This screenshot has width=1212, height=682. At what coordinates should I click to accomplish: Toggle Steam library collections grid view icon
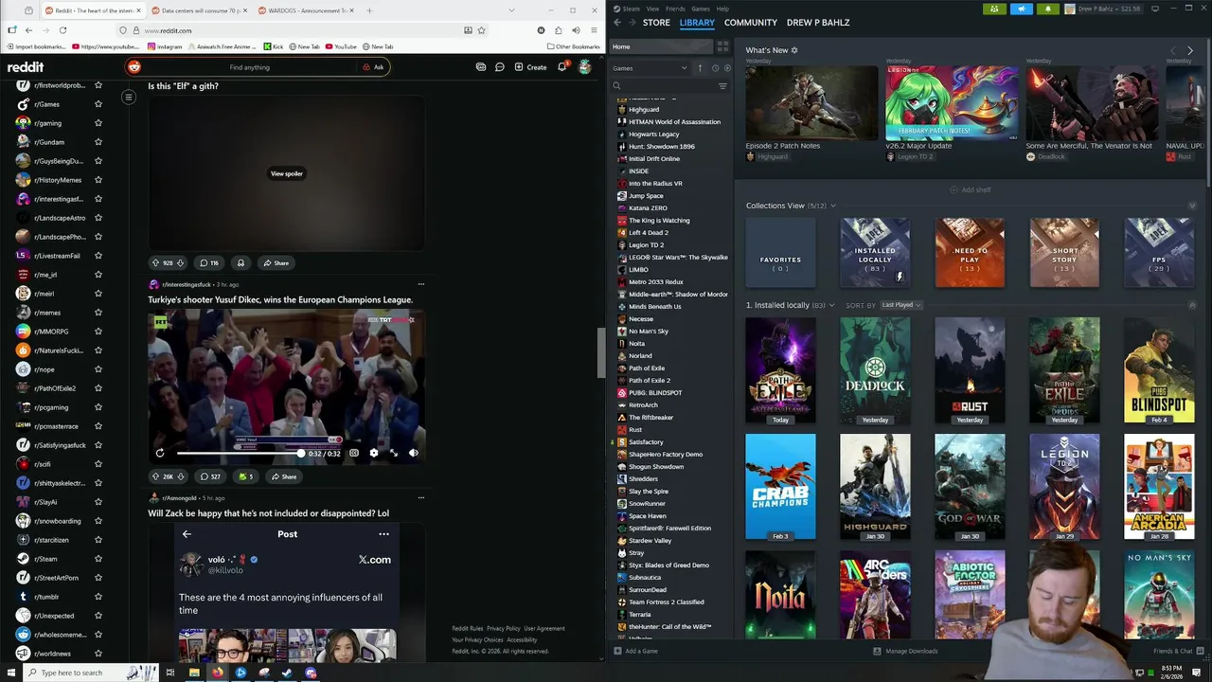pyautogui.click(x=722, y=46)
